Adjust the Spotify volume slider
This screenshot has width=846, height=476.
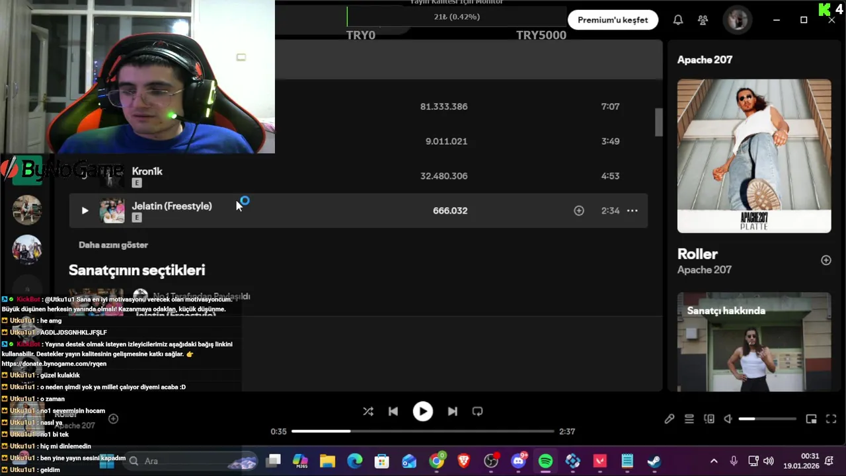tap(767, 419)
